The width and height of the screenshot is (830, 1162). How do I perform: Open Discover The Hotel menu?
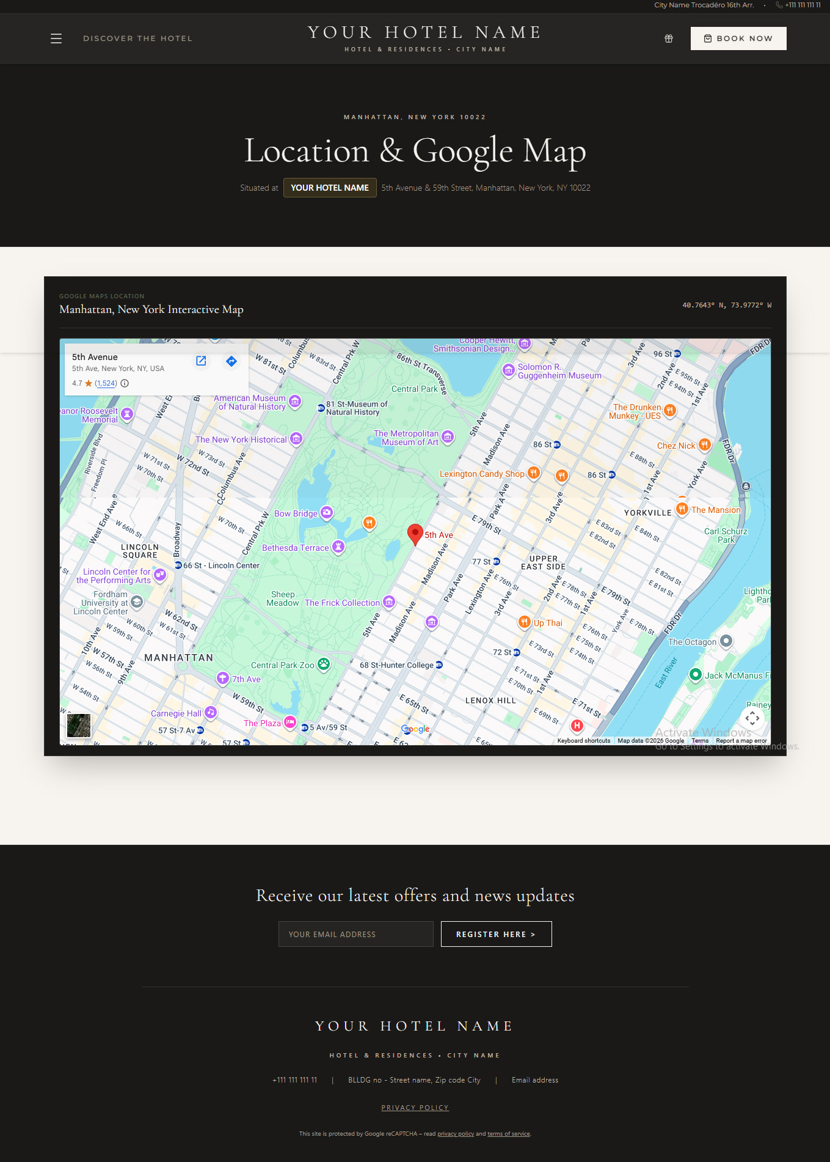click(137, 39)
